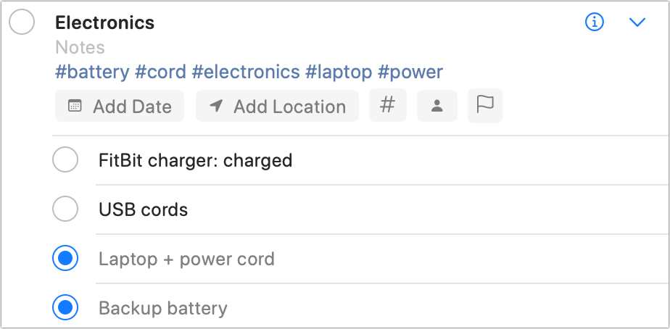The height and width of the screenshot is (329, 670).
Task: Click the Add Date button
Action: click(x=120, y=106)
